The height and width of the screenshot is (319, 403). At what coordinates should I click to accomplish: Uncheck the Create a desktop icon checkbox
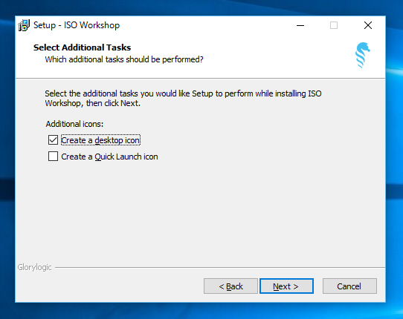pyautogui.click(x=53, y=140)
